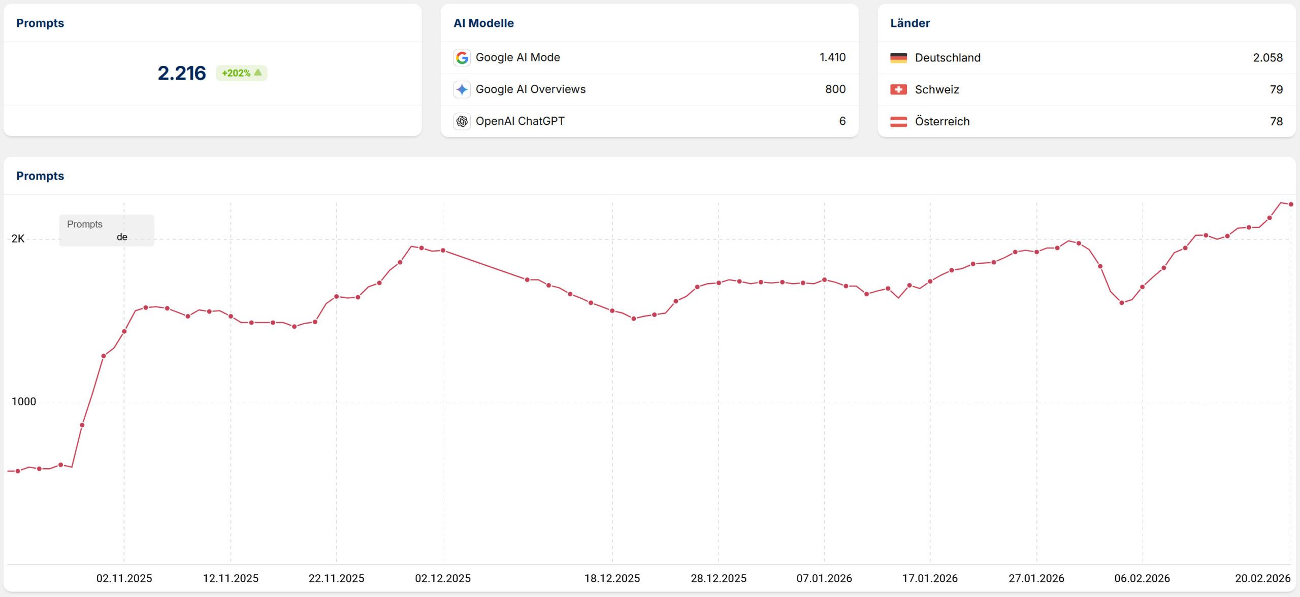Click the Prompts chart panel heading
The width and height of the screenshot is (1300, 597).
coord(40,176)
